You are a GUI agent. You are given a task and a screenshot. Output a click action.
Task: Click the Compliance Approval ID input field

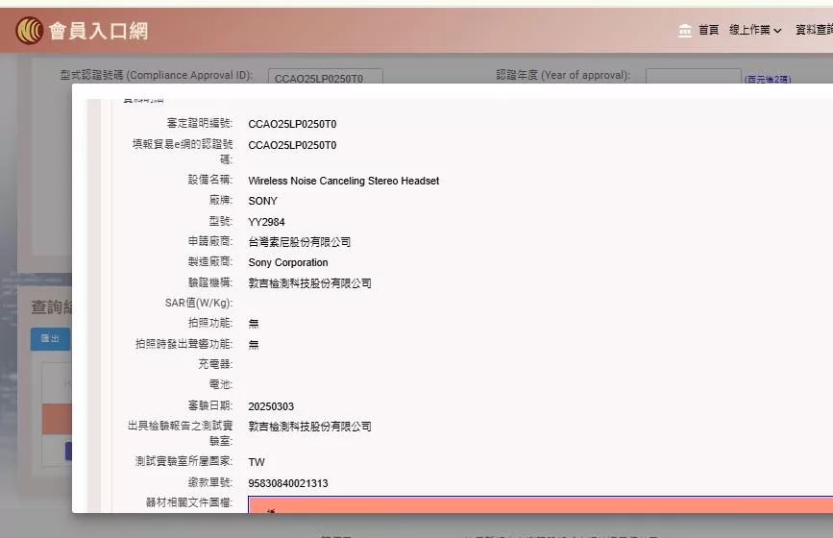click(x=325, y=78)
